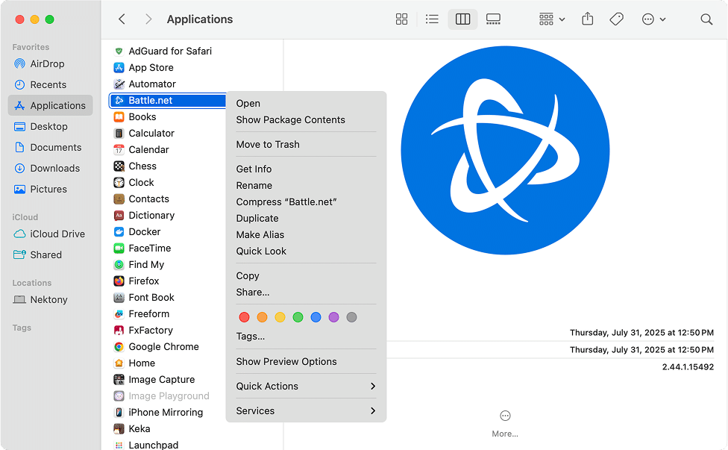Select FxFactory in the list
Image resolution: width=728 pixels, height=450 pixels.
point(143,330)
